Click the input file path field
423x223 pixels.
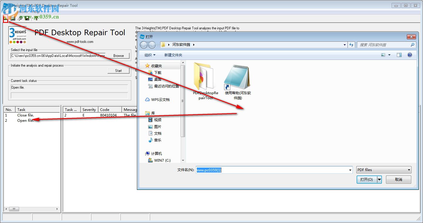[x=58, y=55]
